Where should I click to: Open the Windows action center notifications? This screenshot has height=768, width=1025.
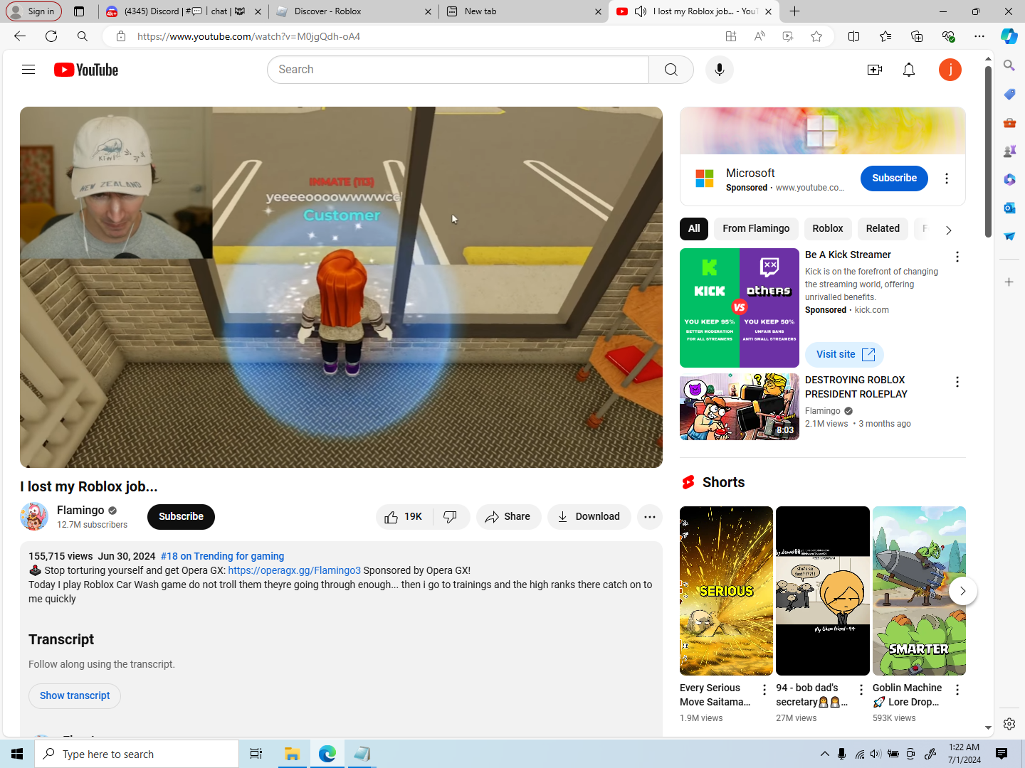point(1002,754)
